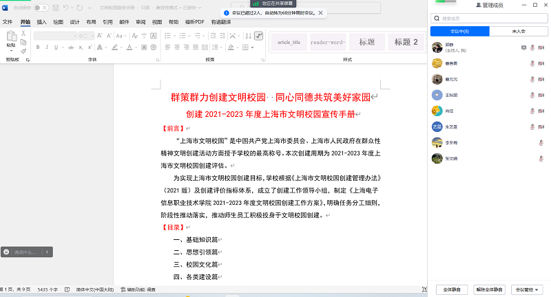
Task: Click the 搜索成员 search field
Action: click(489, 19)
